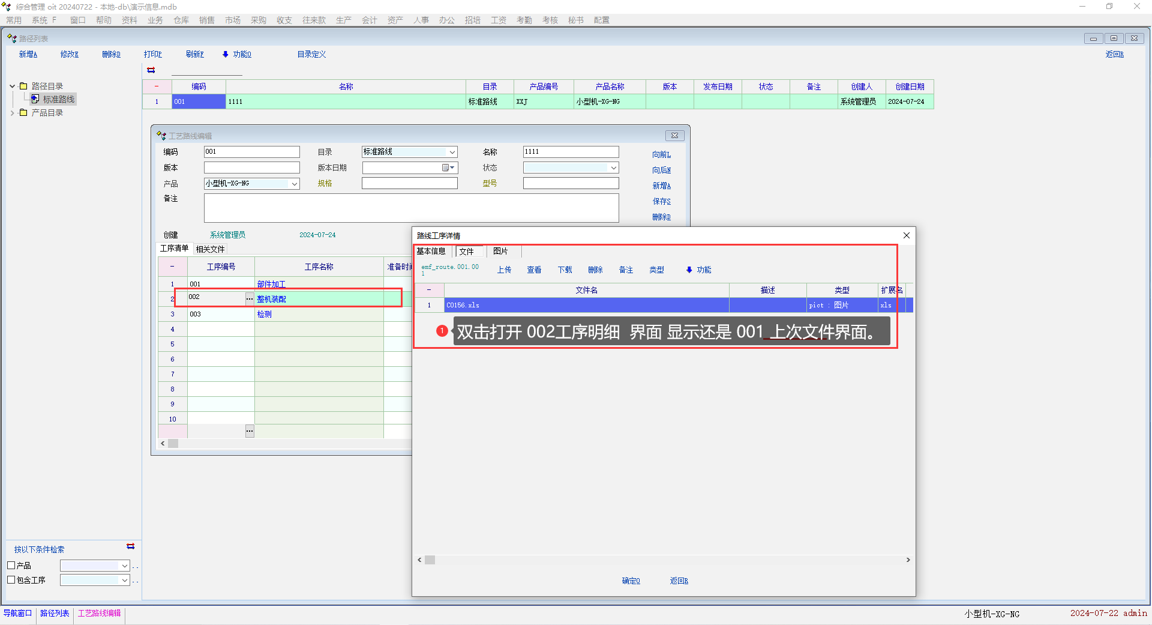This screenshot has width=1152, height=625.
Task: Click the ellipsis button in the 002 工序编号 cell
Action: click(250, 298)
